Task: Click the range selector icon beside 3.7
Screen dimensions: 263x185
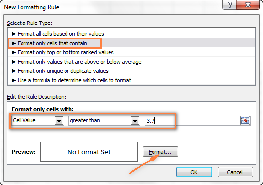Action: pos(245,121)
